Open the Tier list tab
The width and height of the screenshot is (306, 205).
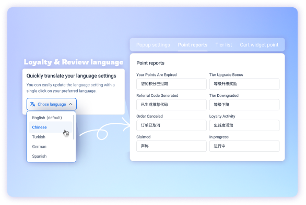223,45
